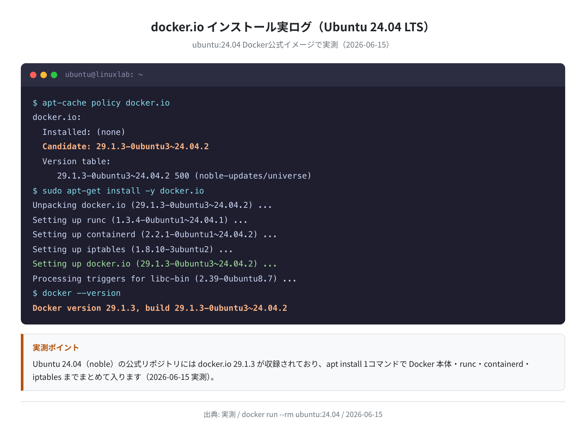Click the 実測ポイント heading
Image resolution: width=586 pixels, height=432 pixels.
(56, 348)
